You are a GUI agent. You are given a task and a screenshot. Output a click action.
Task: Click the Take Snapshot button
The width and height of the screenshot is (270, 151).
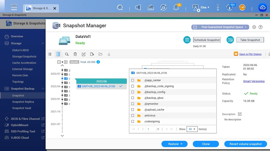point(250,40)
